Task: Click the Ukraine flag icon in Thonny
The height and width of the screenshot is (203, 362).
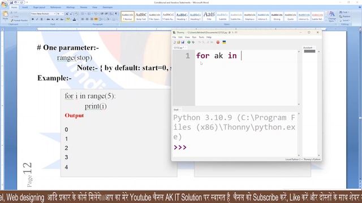Action: (x=224, y=42)
